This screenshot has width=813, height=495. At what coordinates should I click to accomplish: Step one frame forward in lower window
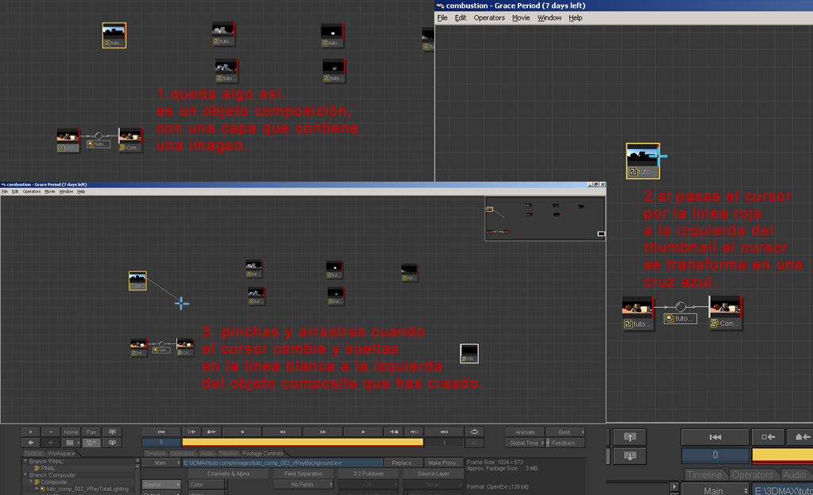pyautogui.click(x=322, y=432)
